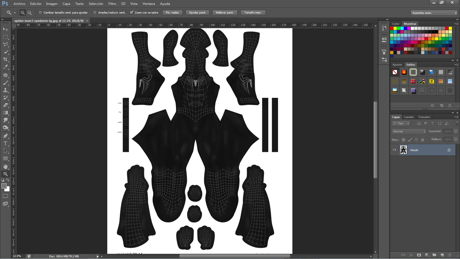Select the Pen tool
Screen dimensions: 460x259
(x=5, y=136)
